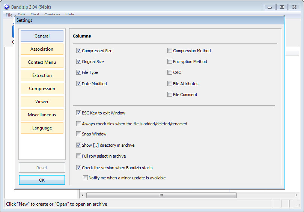Screen dimensions: 304x212
Task: Open the Compression settings tab
Action: pos(42,89)
